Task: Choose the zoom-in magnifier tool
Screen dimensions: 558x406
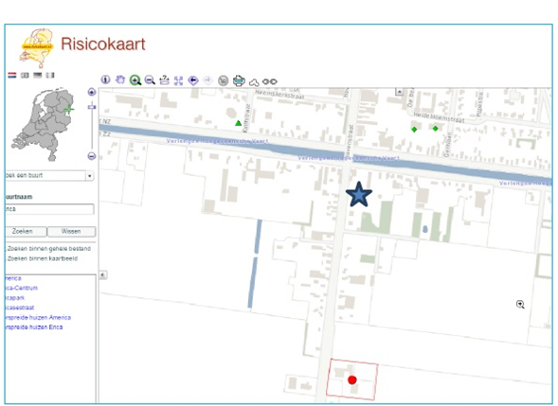Action: click(x=135, y=80)
